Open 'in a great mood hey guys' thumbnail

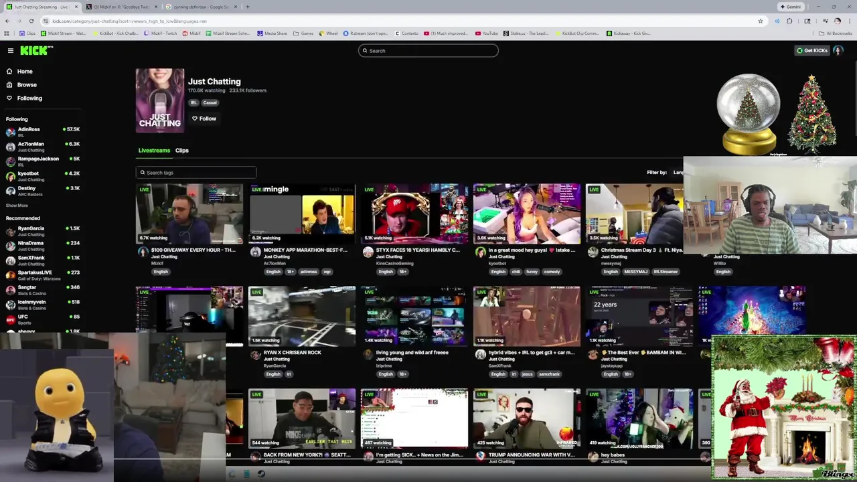coord(527,214)
